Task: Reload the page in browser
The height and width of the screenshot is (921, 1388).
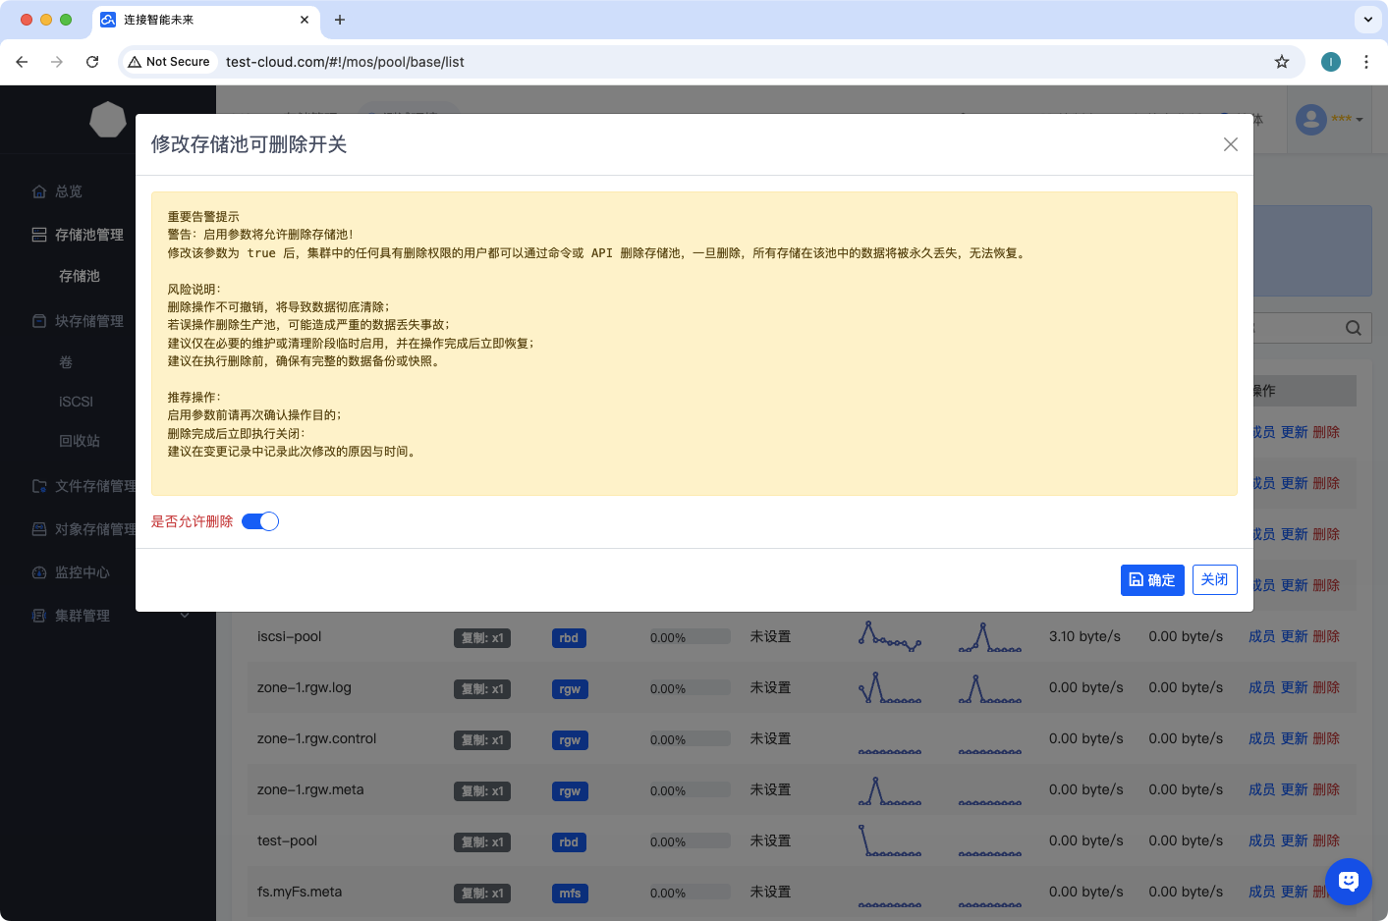Action: (92, 62)
